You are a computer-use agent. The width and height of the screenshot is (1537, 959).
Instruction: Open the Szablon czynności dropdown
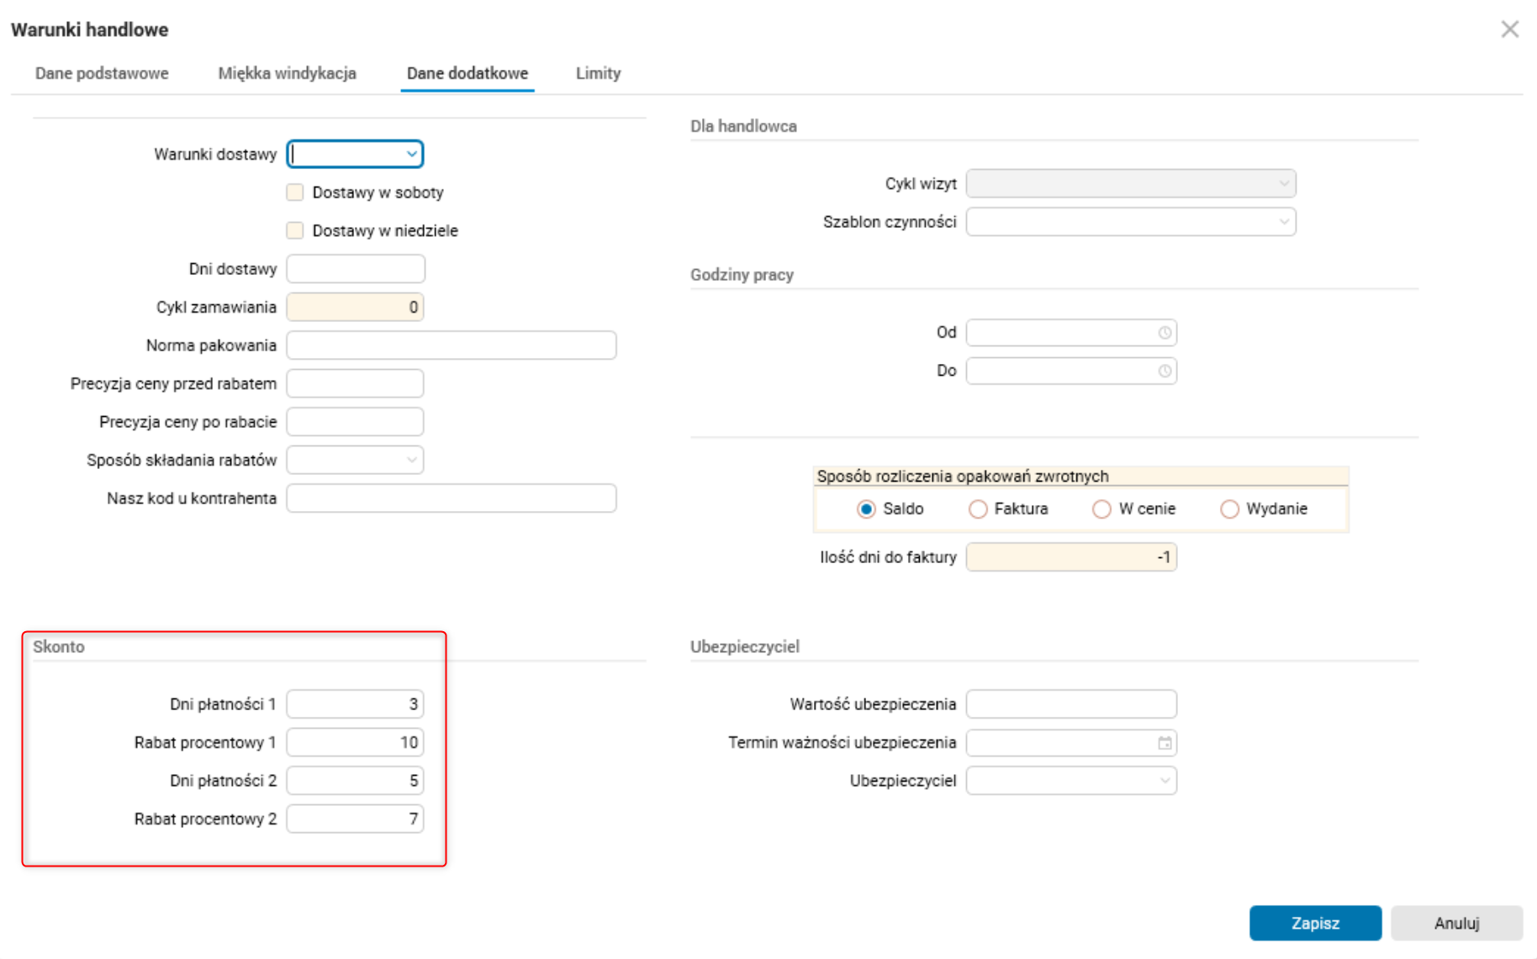1283,222
